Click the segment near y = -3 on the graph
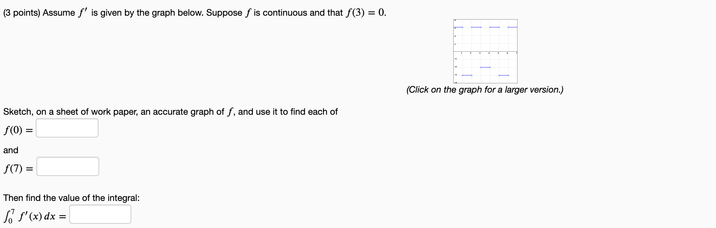716x228 pixels. 467,75
